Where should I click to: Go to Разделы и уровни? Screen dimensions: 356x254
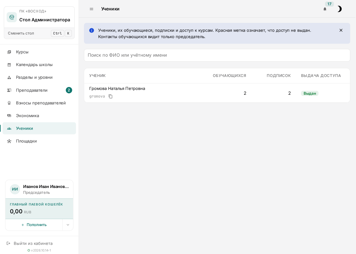(x=39, y=77)
